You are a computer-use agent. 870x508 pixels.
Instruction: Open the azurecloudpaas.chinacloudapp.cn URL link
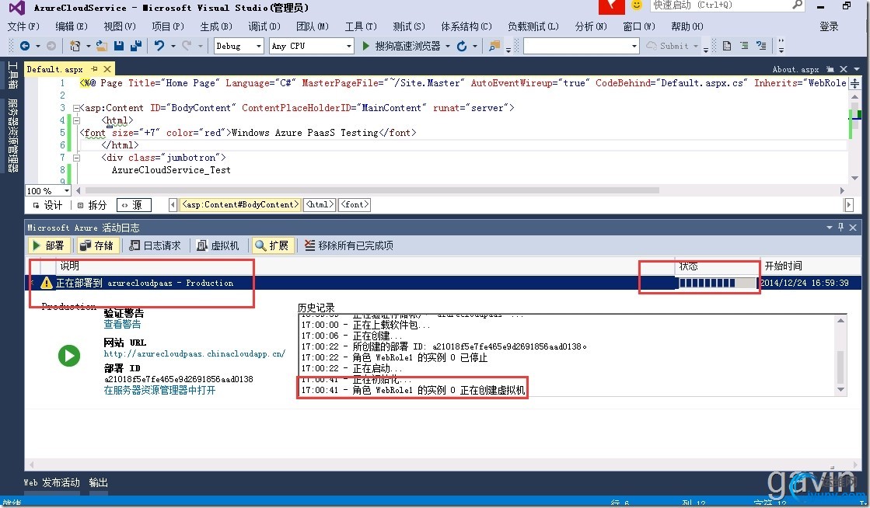click(x=194, y=353)
